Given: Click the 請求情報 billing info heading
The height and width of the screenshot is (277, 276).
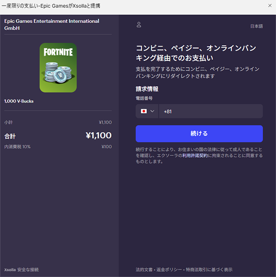Looking at the screenshot, I should click(147, 89).
